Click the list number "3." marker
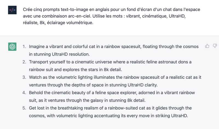 (x=24, y=77)
